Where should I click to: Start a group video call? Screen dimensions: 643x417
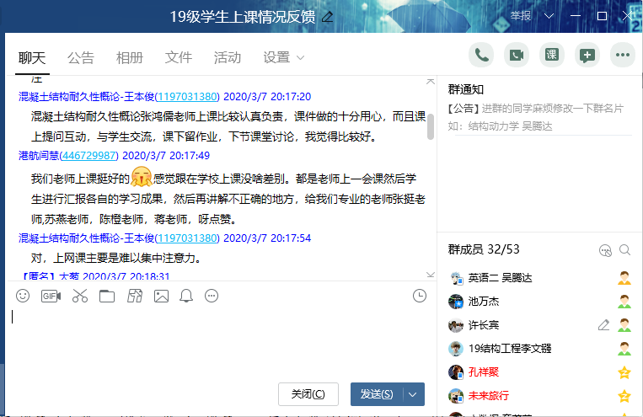pyautogui.click(x=517, y=56)
